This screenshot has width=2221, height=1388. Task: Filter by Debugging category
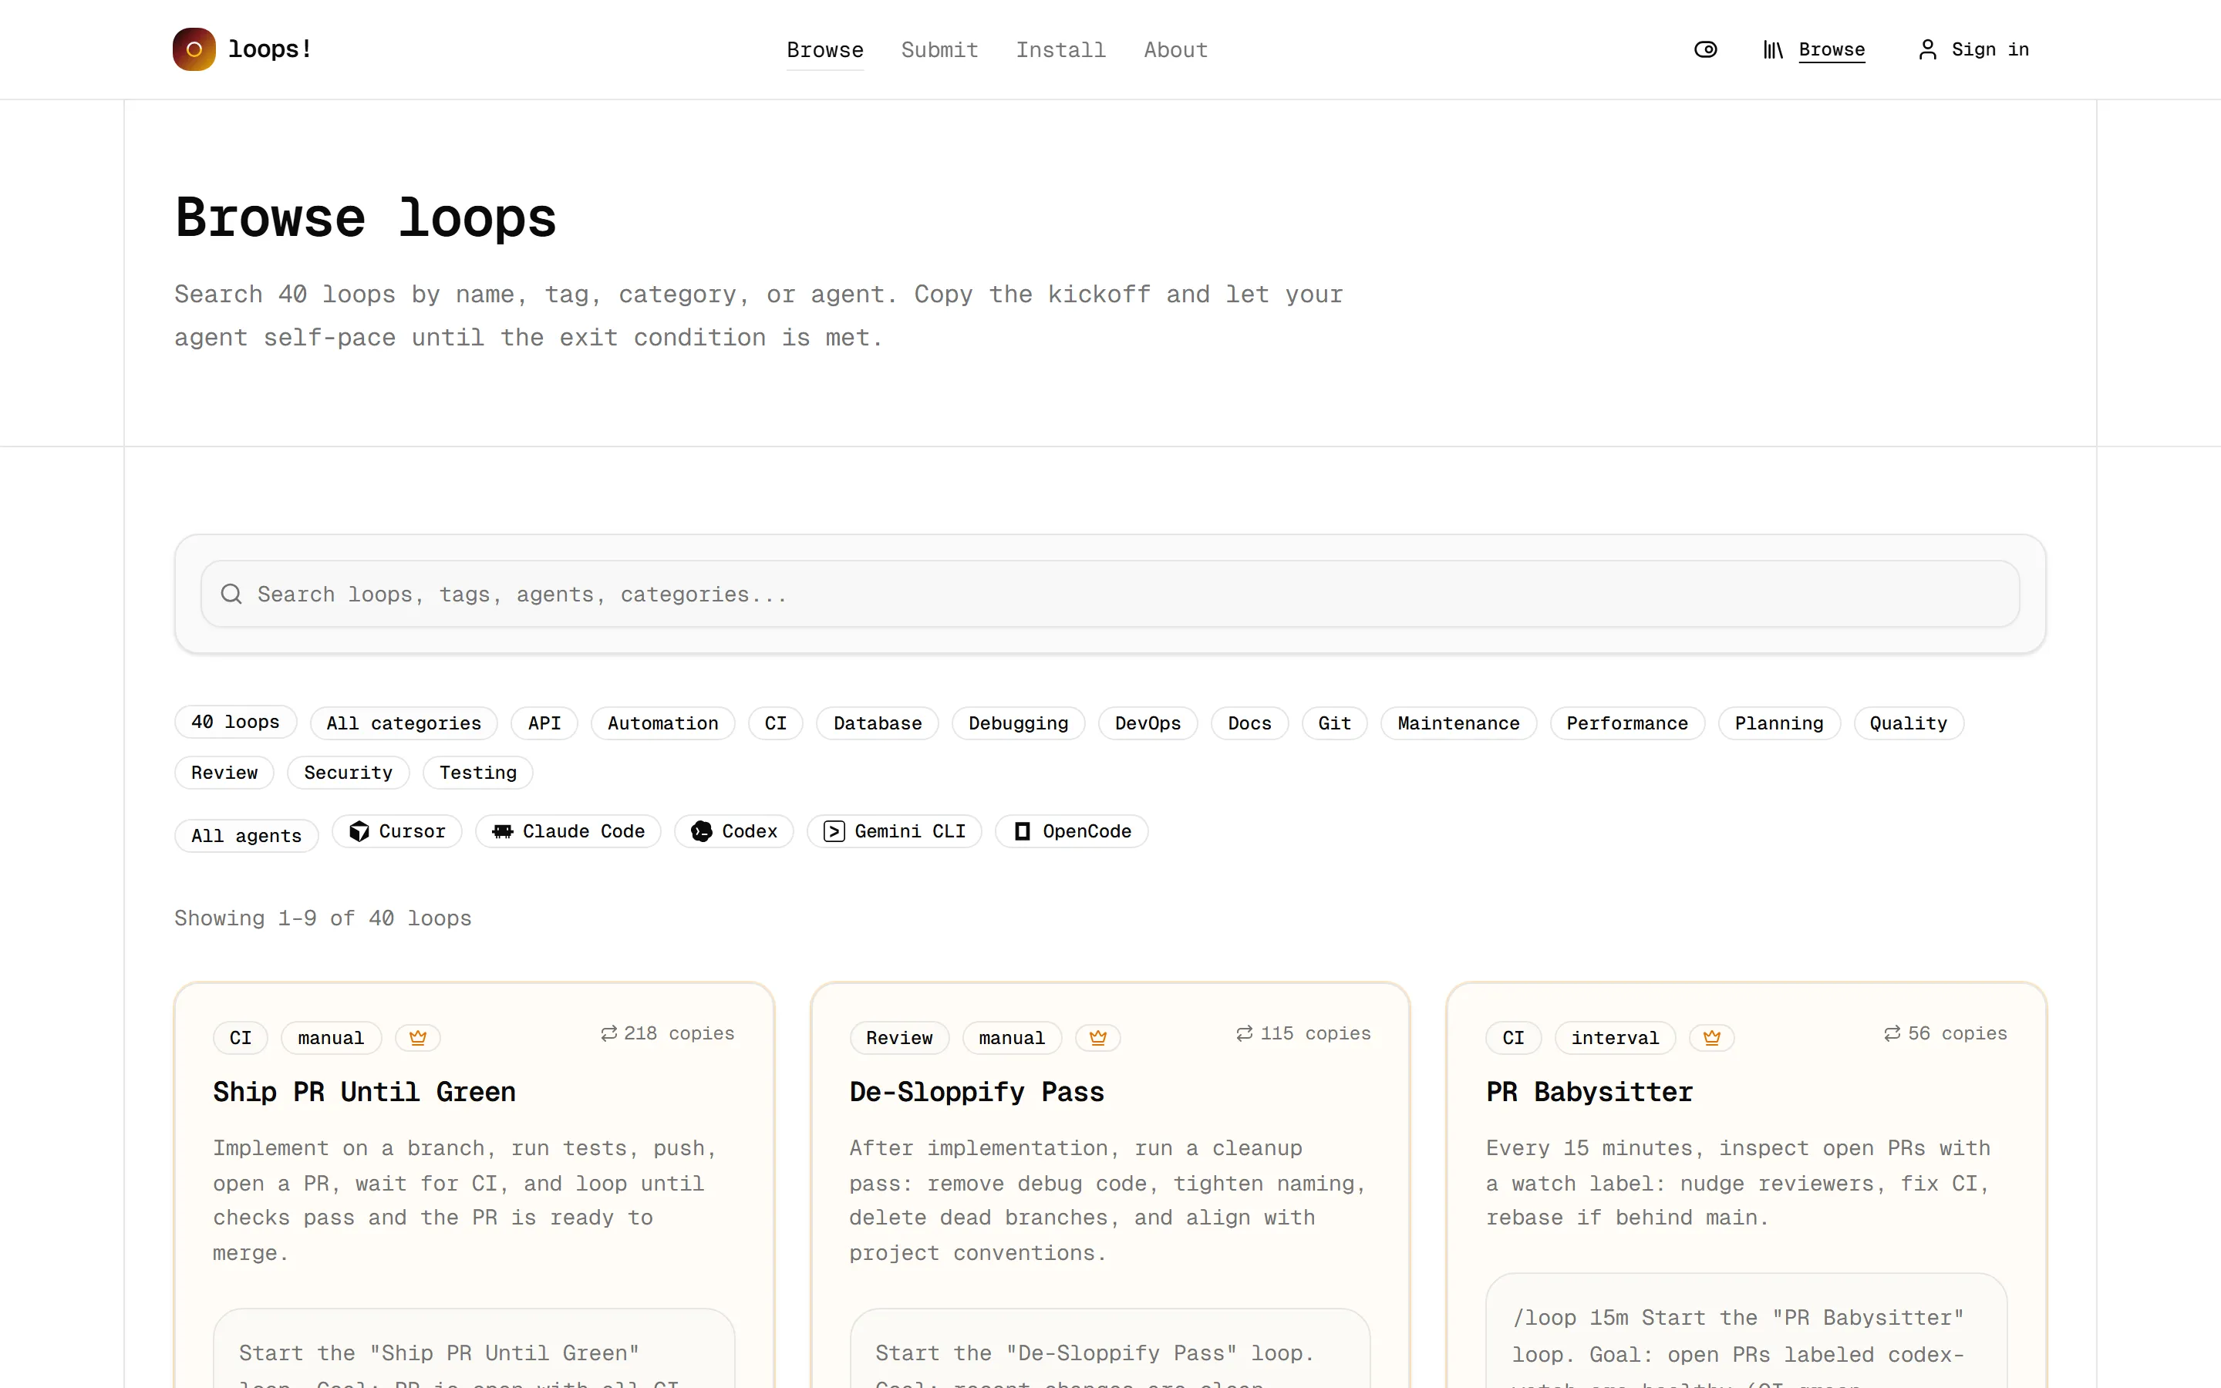tap(1019, 723)
